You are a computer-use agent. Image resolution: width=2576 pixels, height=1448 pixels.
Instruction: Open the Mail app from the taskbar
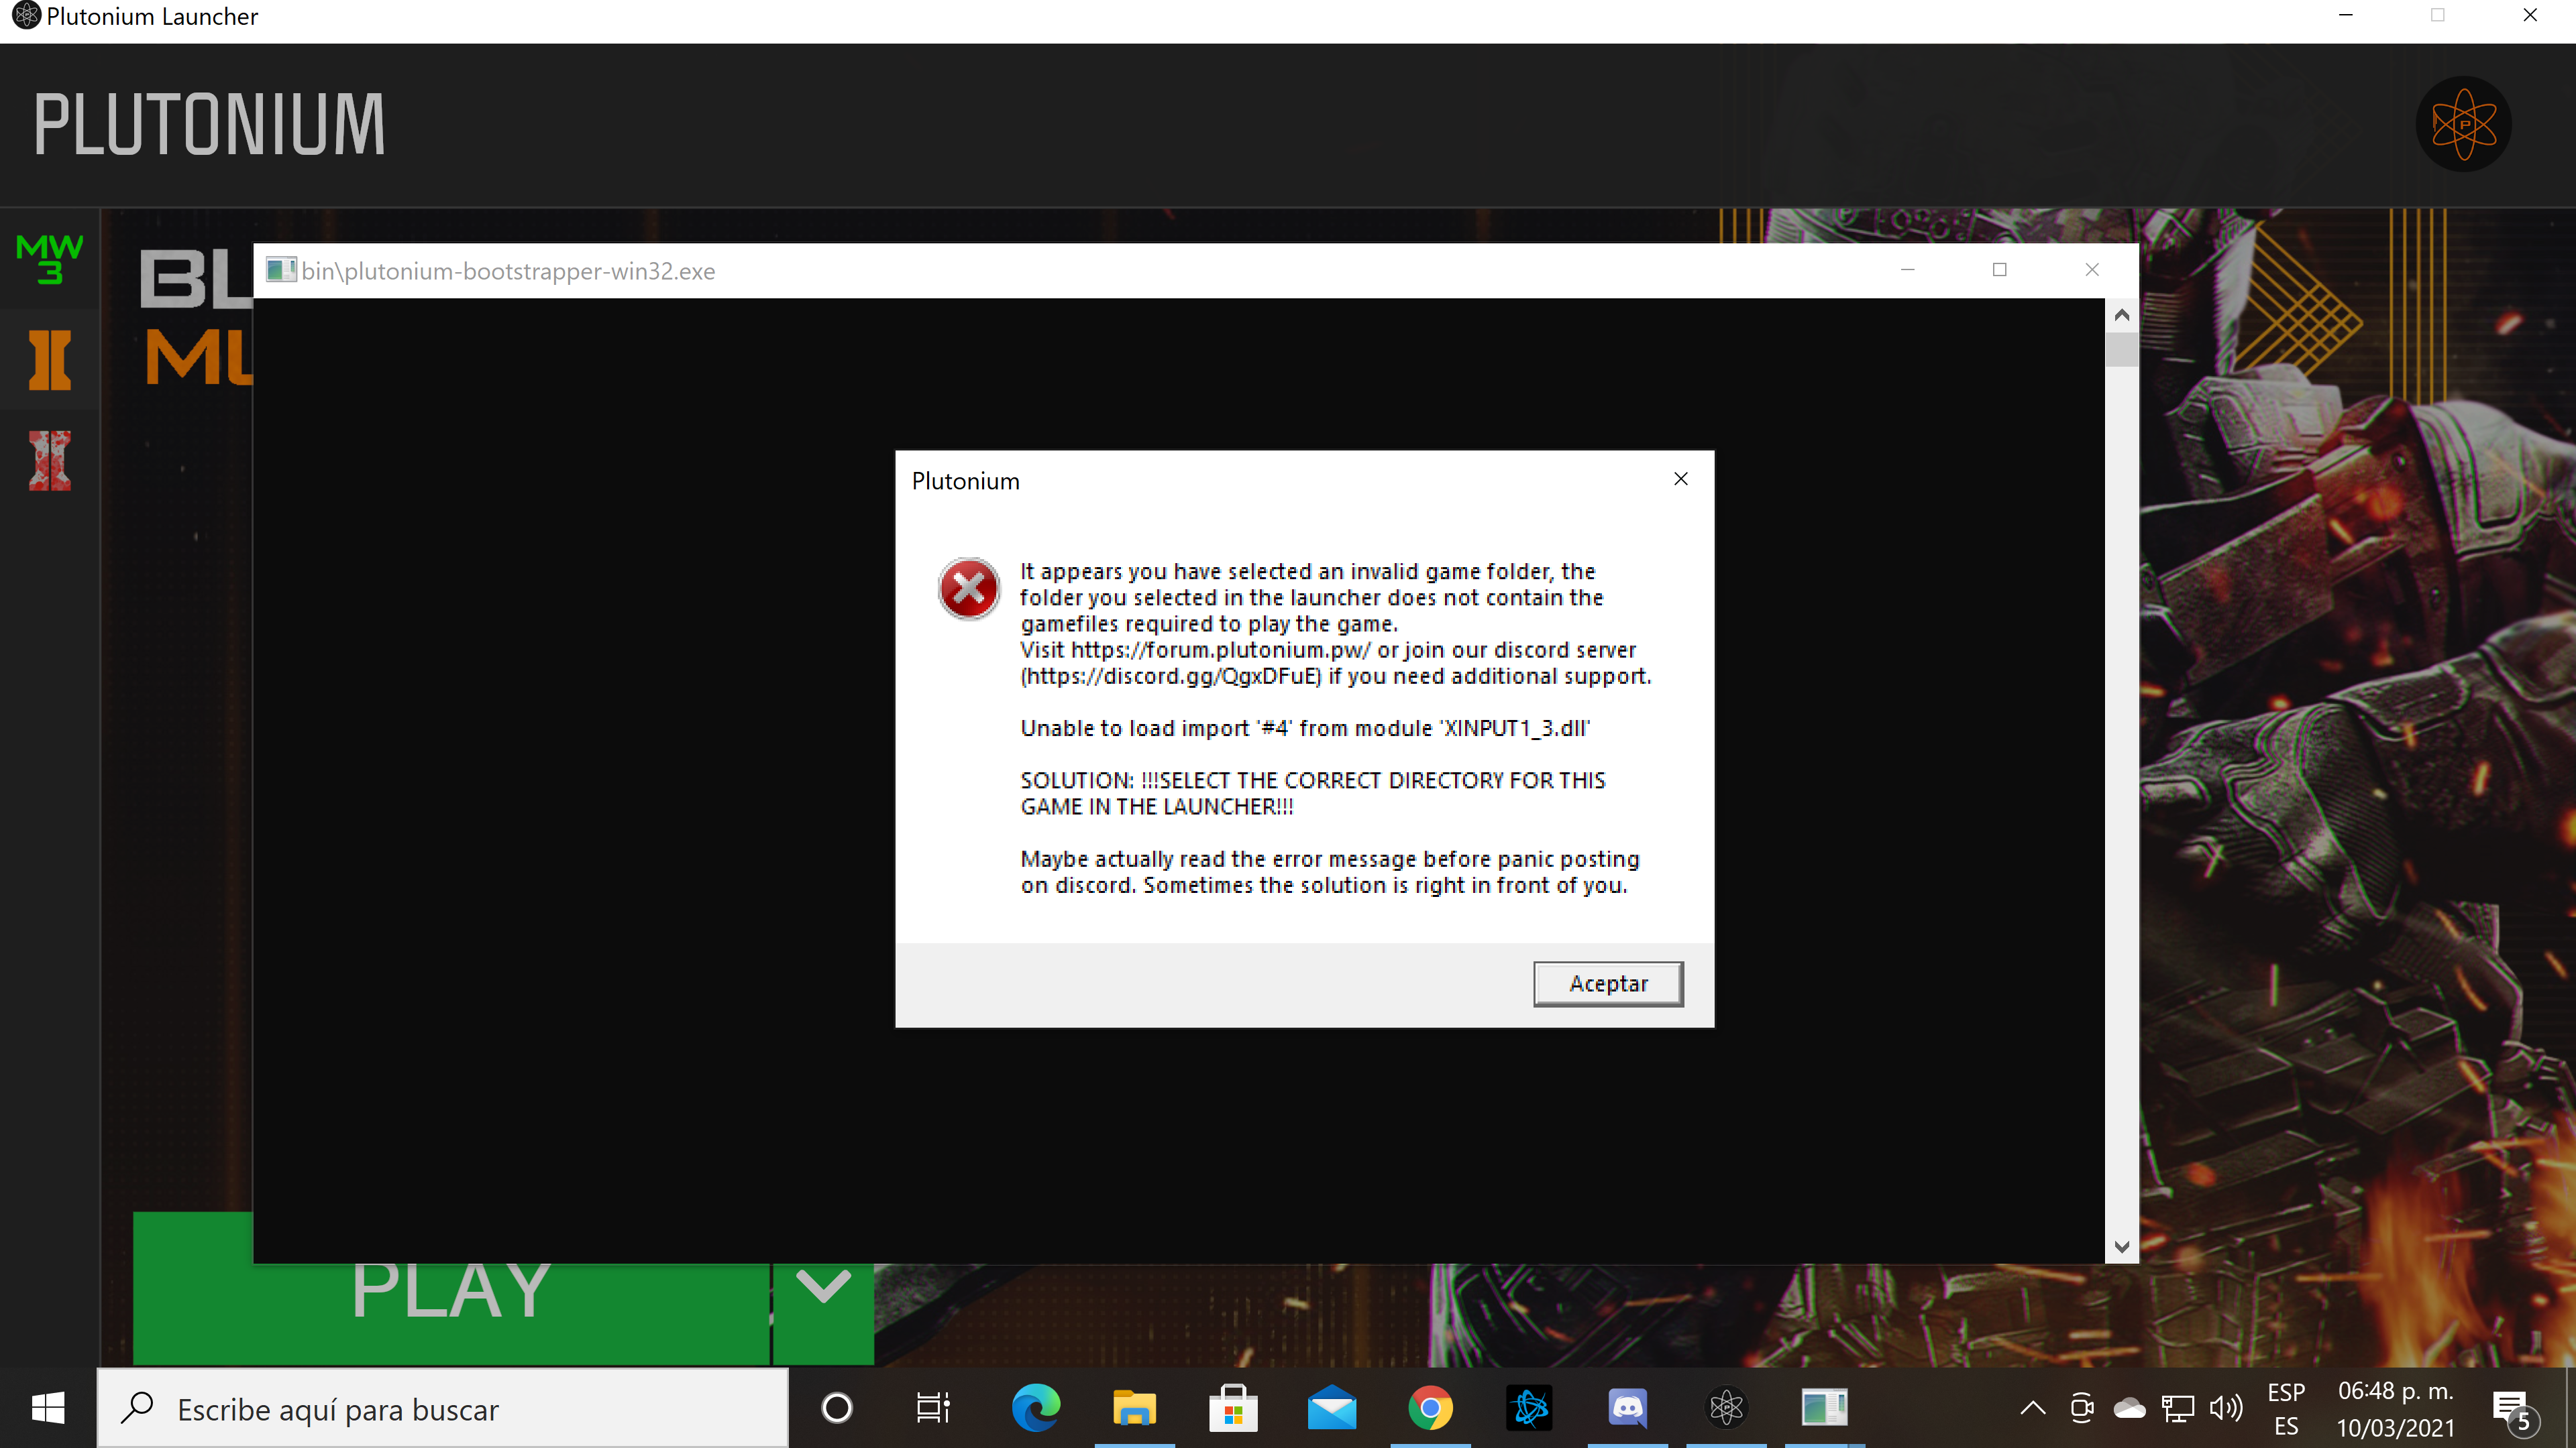1332,1408
